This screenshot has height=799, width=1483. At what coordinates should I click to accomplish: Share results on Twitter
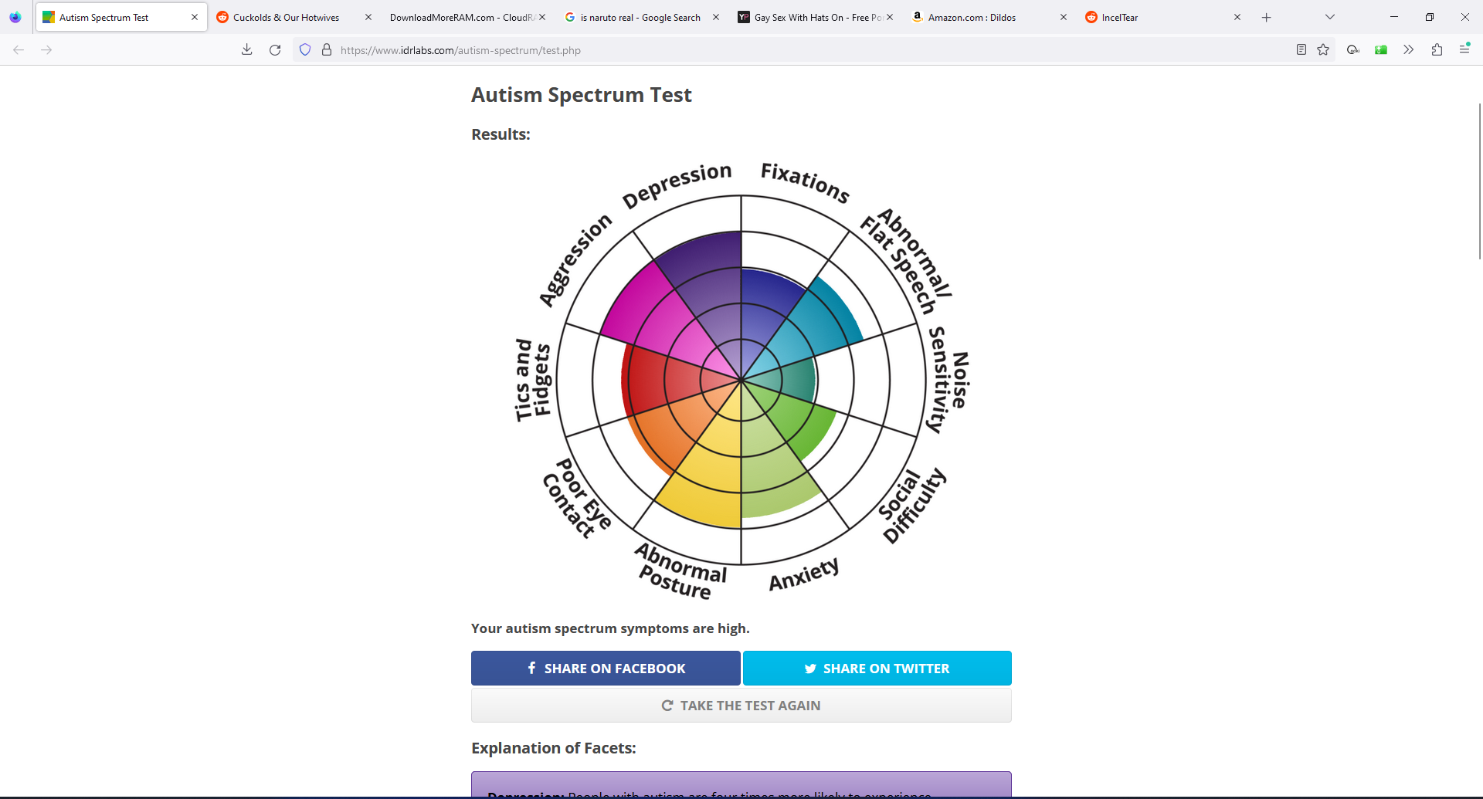click(x=877, y=669)
